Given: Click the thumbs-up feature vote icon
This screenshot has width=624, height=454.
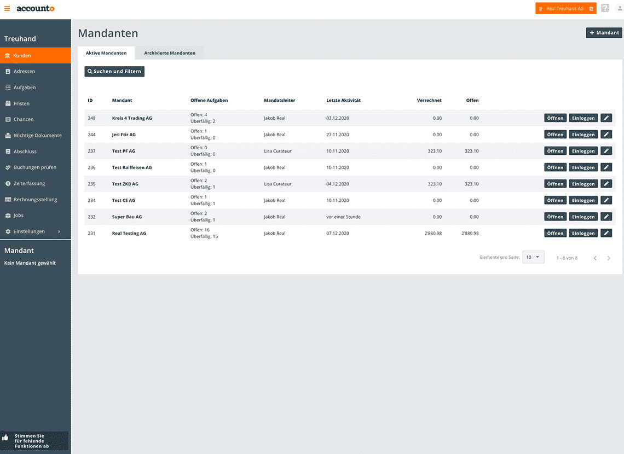Looking at the screenshot, I should click(x=5, y=438).
